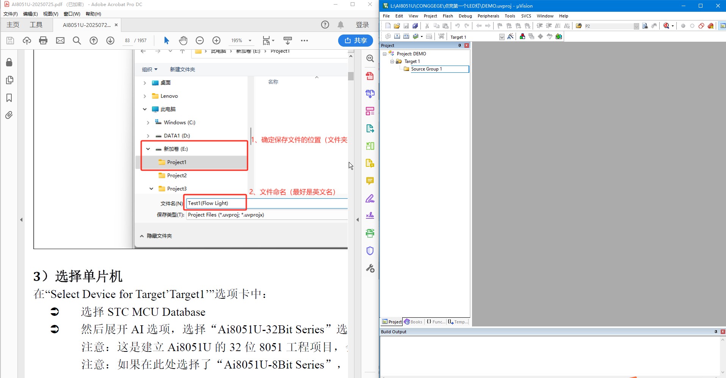
Task: Open Acrobat notifications bell
Action: tap(341, 25)
